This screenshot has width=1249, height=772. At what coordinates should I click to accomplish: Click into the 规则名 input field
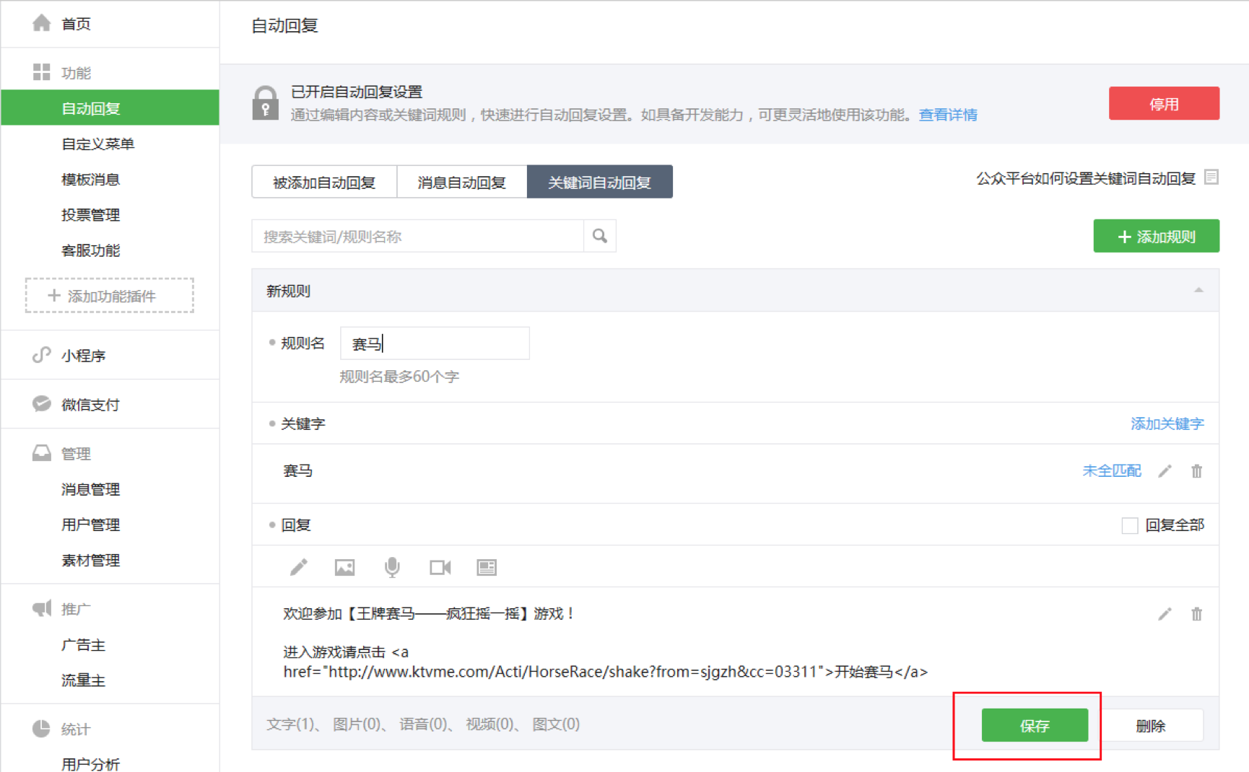pos(435,343)
